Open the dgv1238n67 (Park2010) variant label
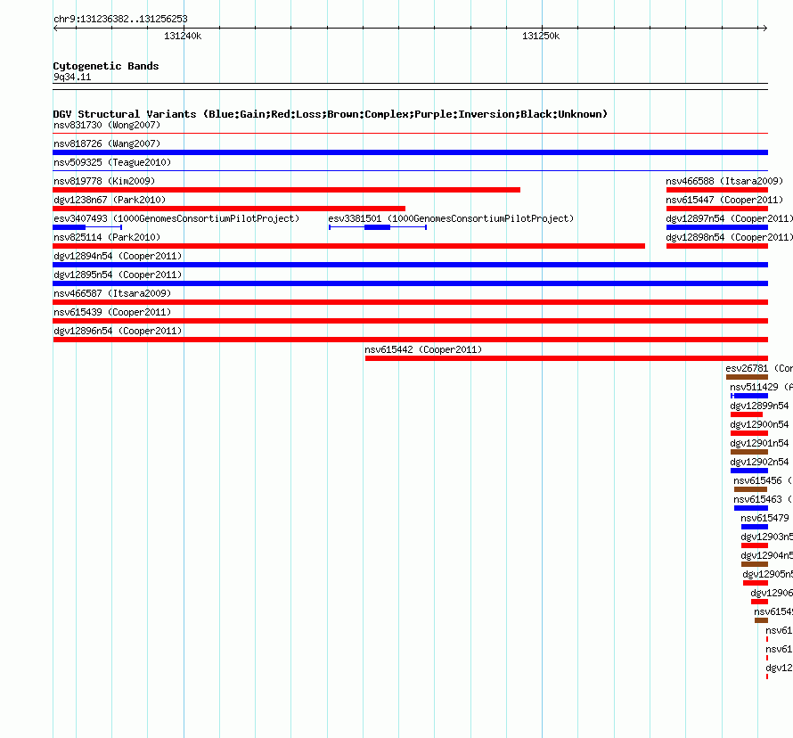793x738 pixels. point(110,200)
